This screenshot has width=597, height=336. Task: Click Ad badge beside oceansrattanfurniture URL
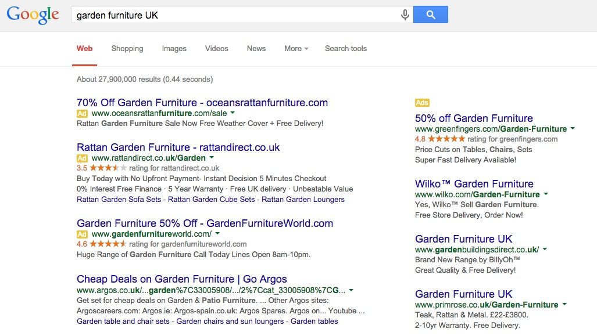(x=82, y=113)
